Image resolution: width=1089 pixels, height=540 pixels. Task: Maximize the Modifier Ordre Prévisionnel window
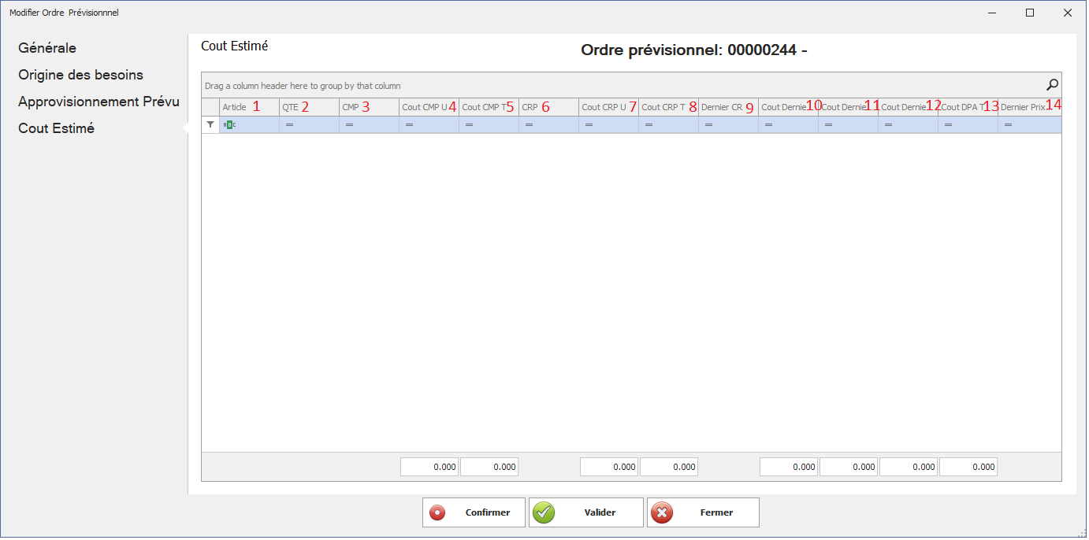[x=1029, y=13]
